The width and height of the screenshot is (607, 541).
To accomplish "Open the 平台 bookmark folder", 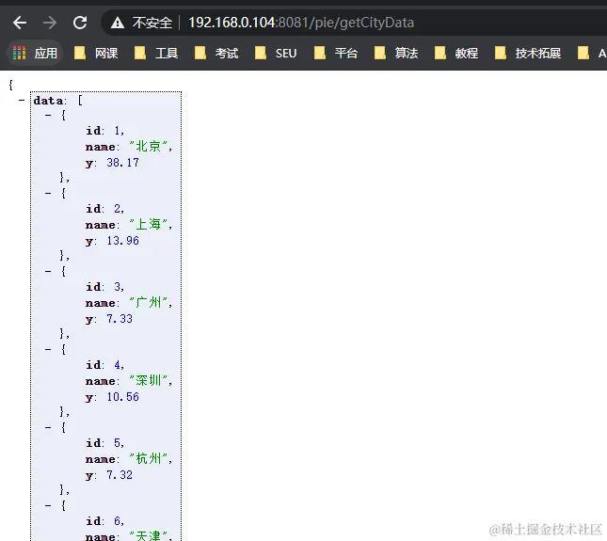I will coord(336,53).
